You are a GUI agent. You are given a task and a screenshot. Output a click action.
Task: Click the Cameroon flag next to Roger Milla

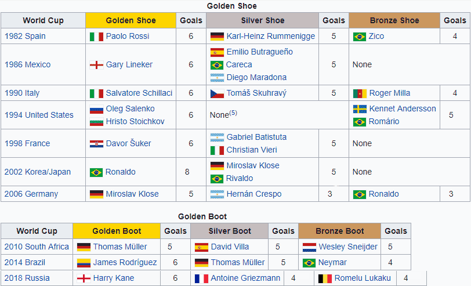pyautogui.click(x=359, y=93)
